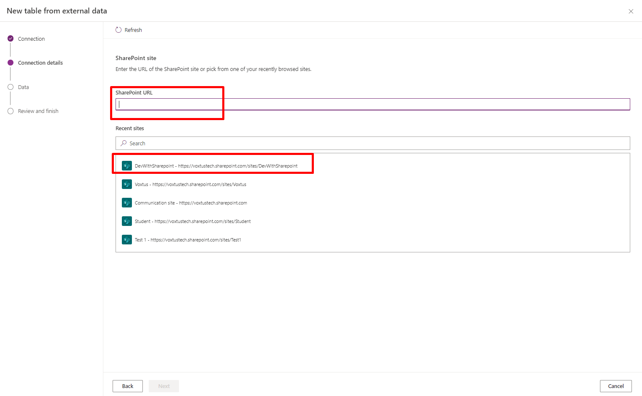Click the SharePoint icon beside Communication site
642x396 pixels.
point(126,203)
